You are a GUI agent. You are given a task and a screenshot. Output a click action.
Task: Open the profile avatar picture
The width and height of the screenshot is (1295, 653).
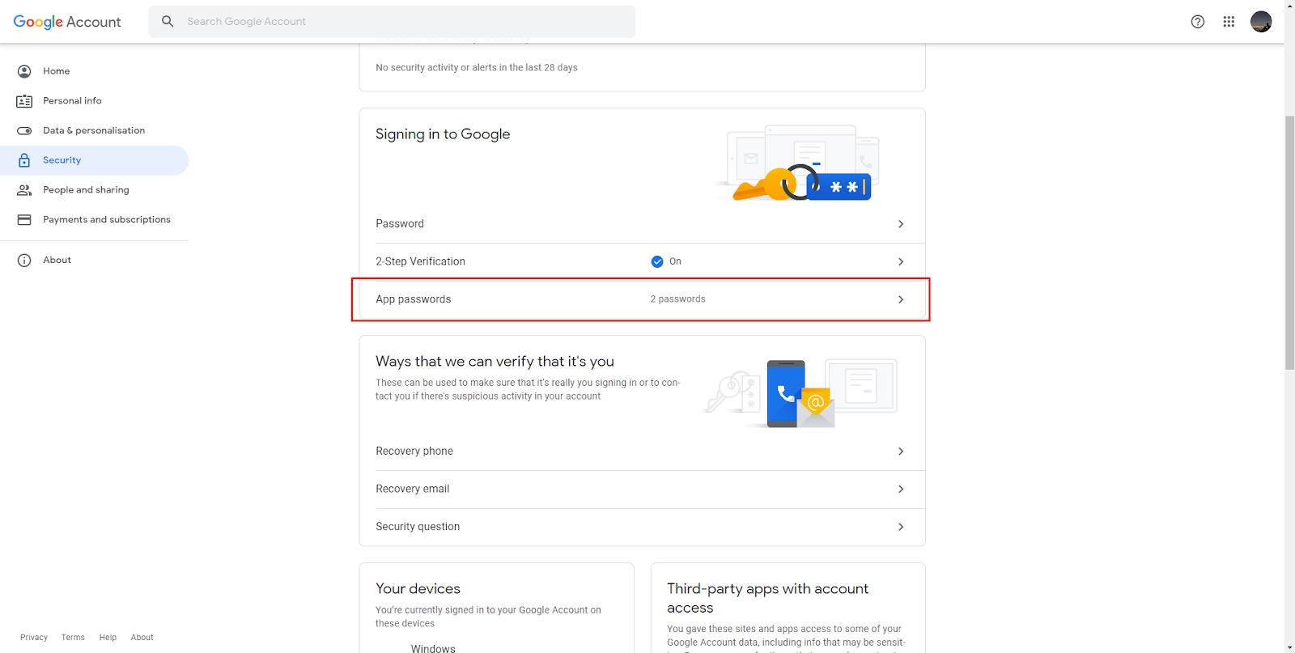tap(1261, 22)
